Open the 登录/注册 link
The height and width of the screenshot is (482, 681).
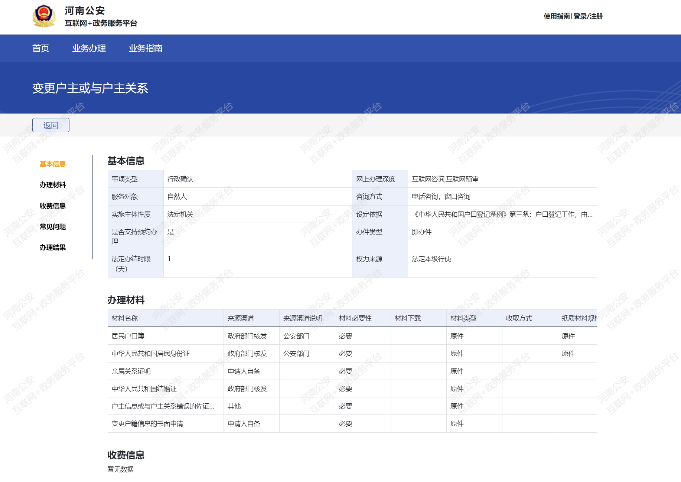click(588, 16)
